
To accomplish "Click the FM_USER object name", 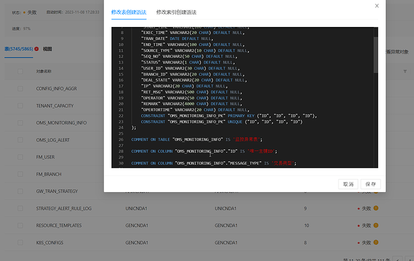I will (46, 157).
